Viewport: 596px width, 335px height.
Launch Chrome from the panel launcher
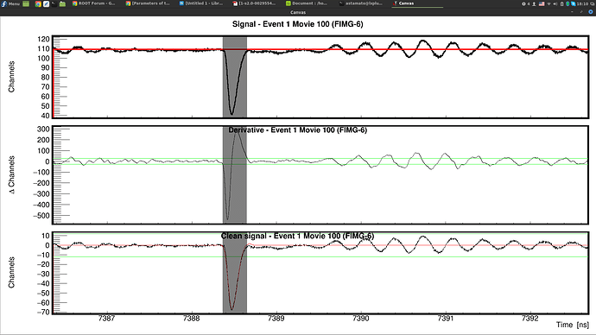38,3
